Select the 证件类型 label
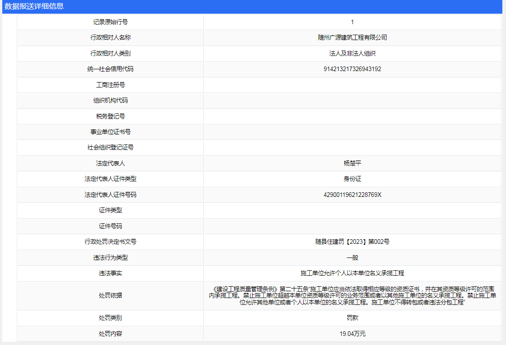The image size is (506, 345). coord(110,210)
